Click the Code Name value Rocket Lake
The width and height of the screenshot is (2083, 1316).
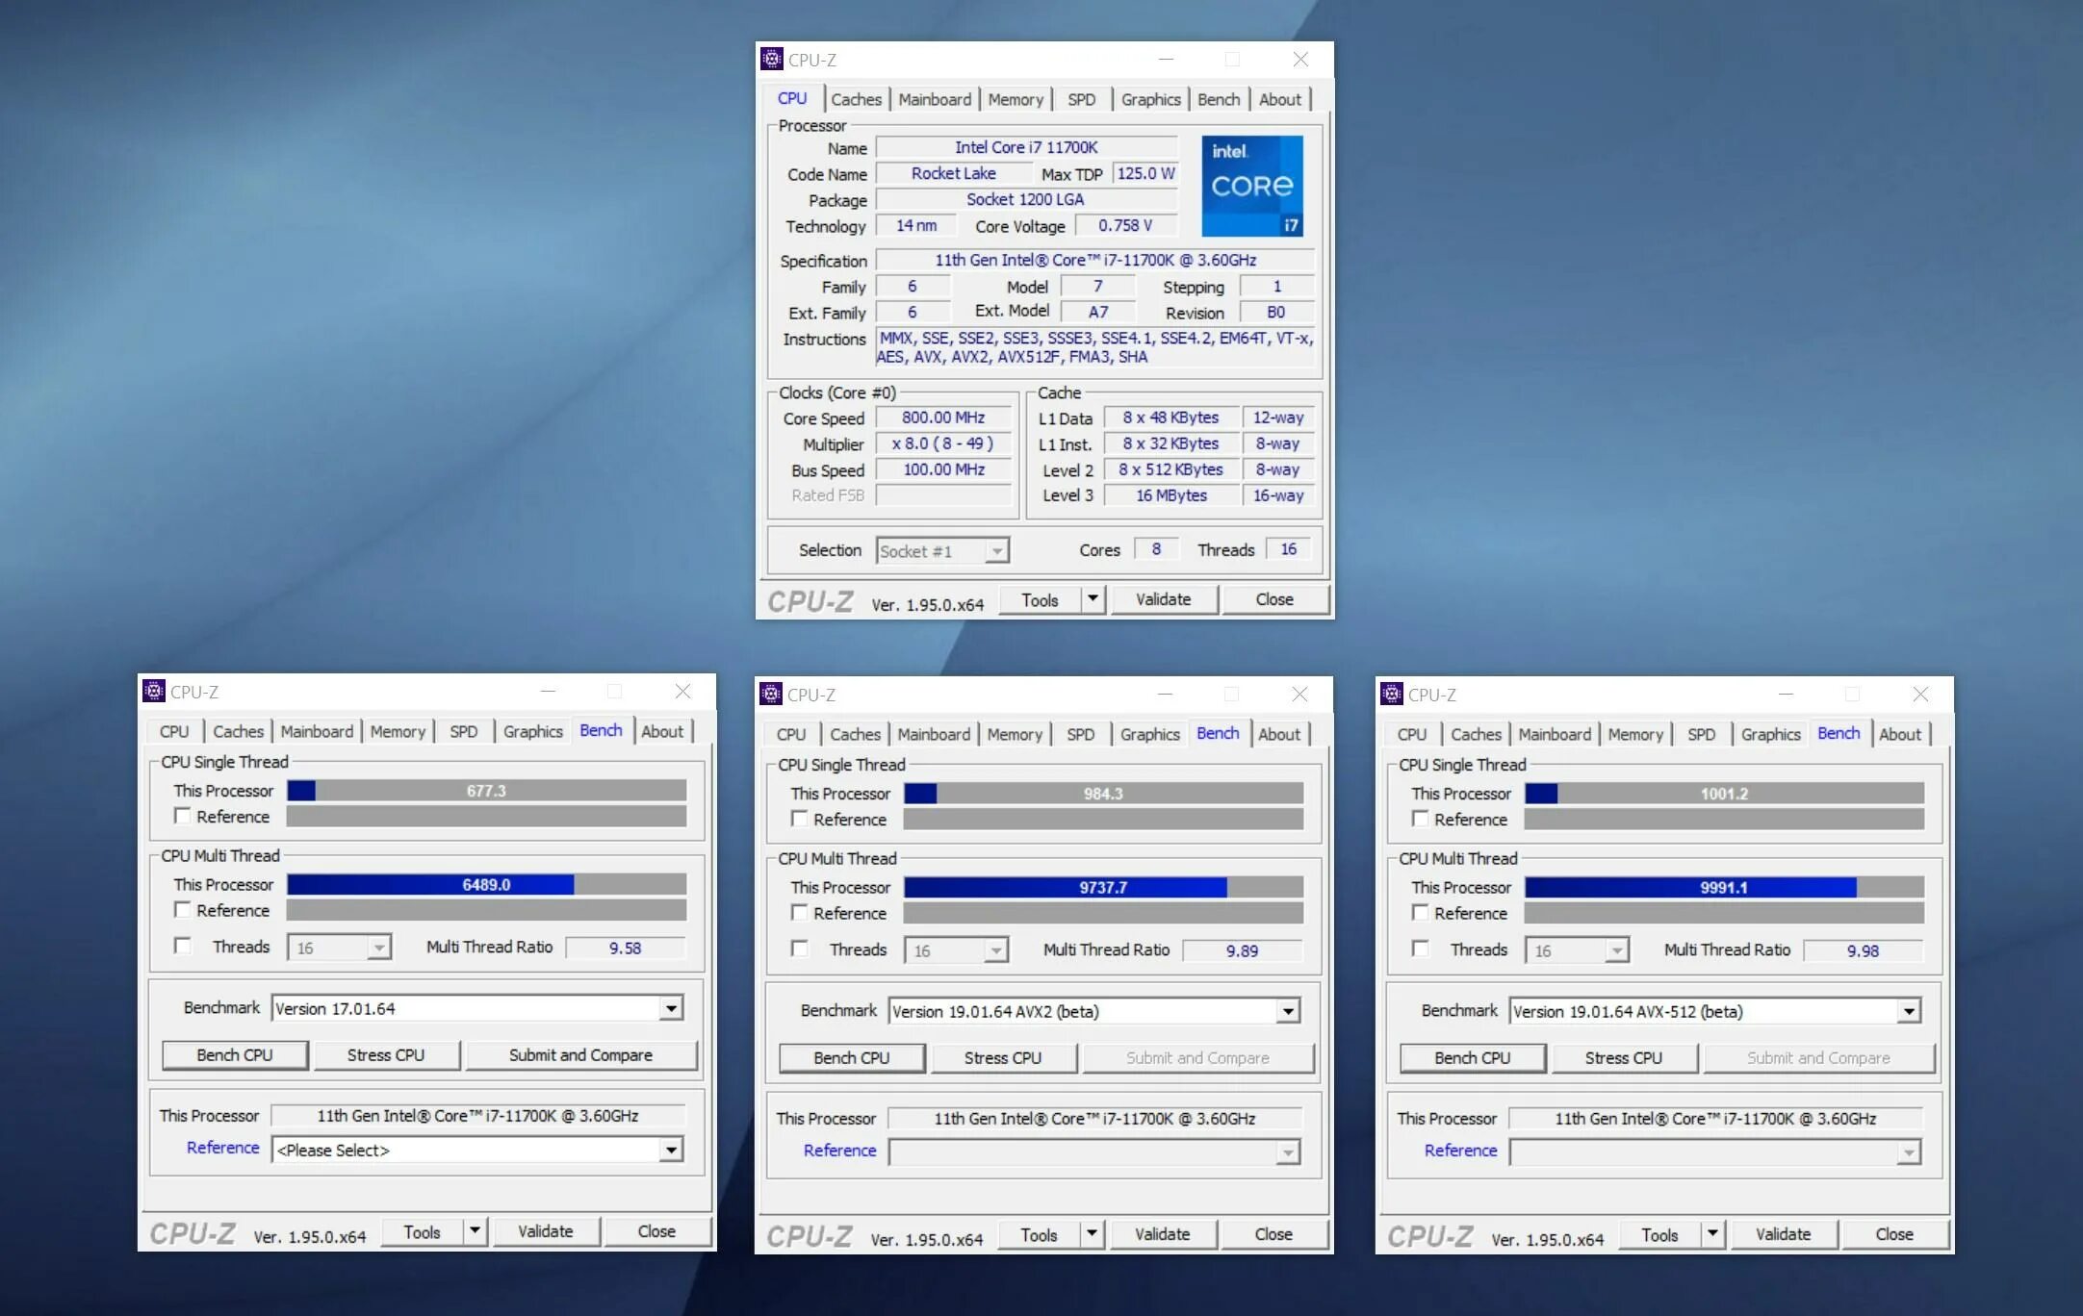pos(954,173)
